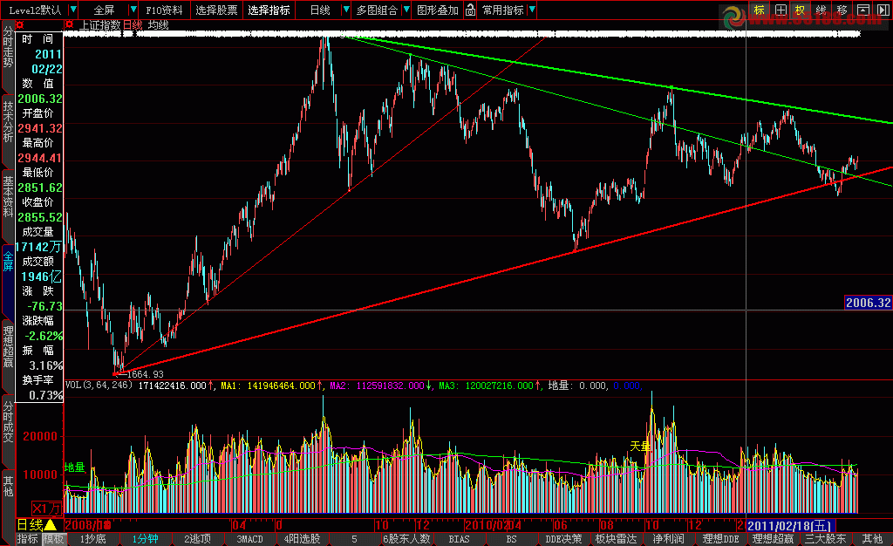Select the tab labeled 5

coord(354,539)
